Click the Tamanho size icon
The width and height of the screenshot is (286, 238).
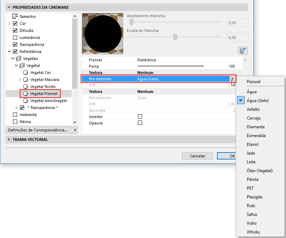pyautogui.click(x=15, y=16)
